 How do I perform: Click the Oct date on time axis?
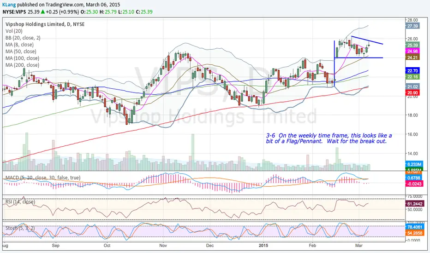point(107,246)
